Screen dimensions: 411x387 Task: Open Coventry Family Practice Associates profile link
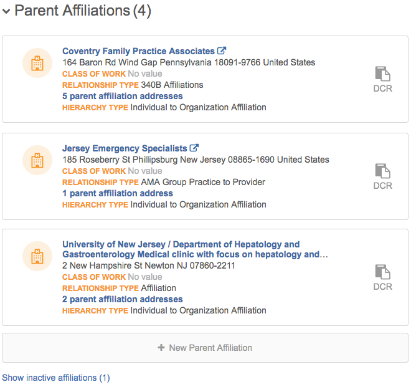138,51
